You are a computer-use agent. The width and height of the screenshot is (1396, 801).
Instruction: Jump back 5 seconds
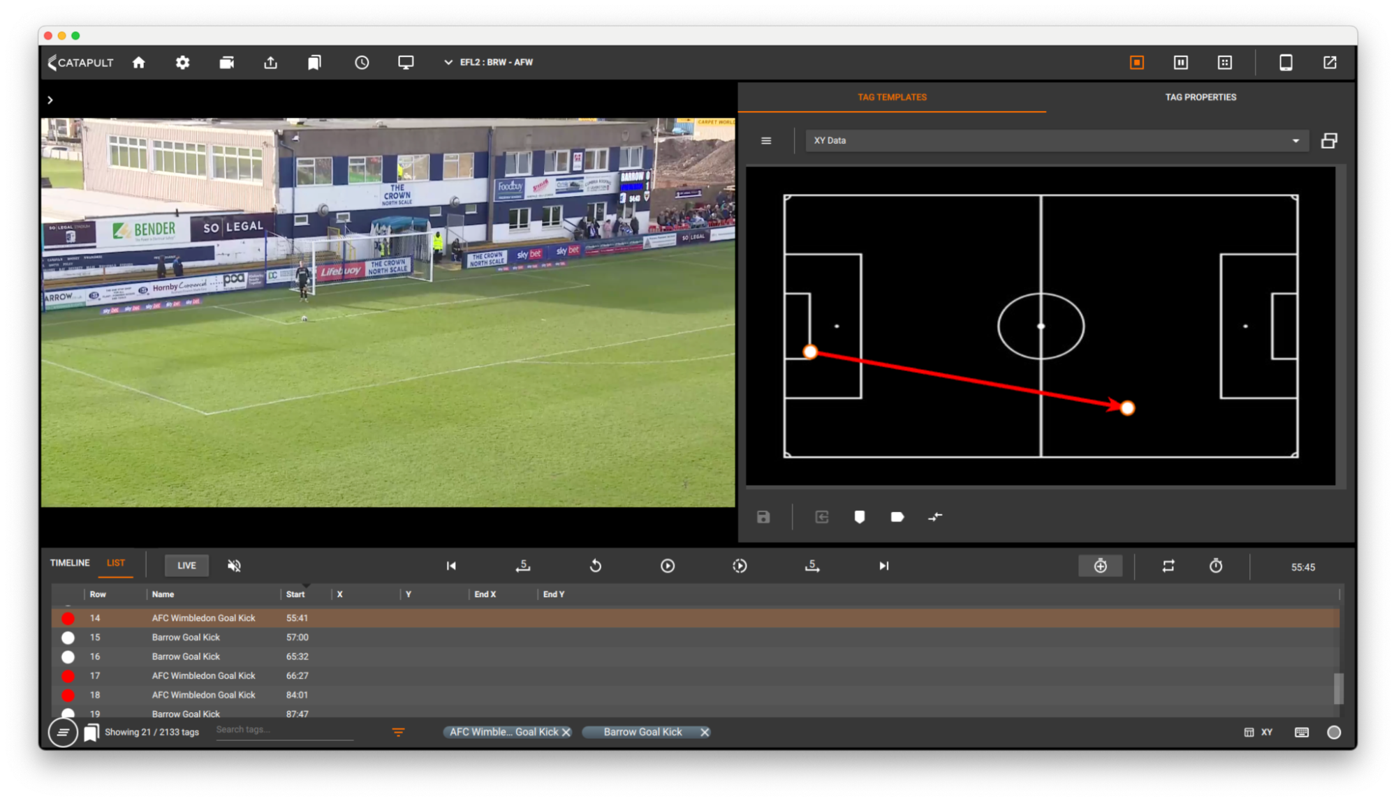(x=523, y=566)
